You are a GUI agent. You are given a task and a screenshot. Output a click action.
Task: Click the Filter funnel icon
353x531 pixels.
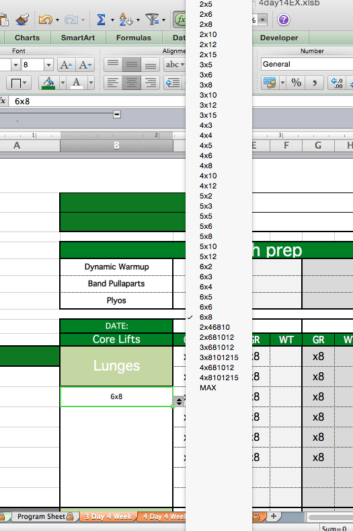pyautogui.click(x=152, y=20)
